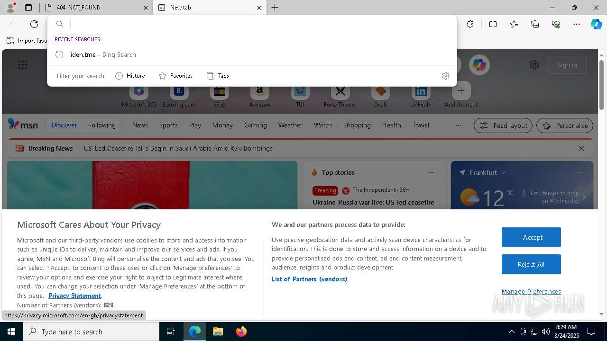Open Top stories more options menu
This screenshot has height=341, width=607.
tap(431, 172)
